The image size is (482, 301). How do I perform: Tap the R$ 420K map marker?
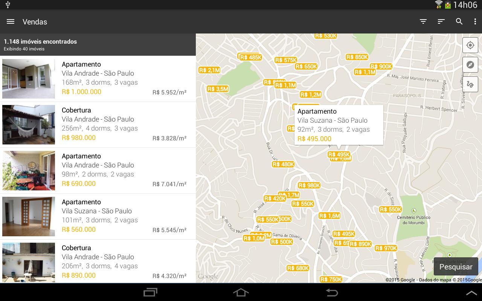click(275, 198)
